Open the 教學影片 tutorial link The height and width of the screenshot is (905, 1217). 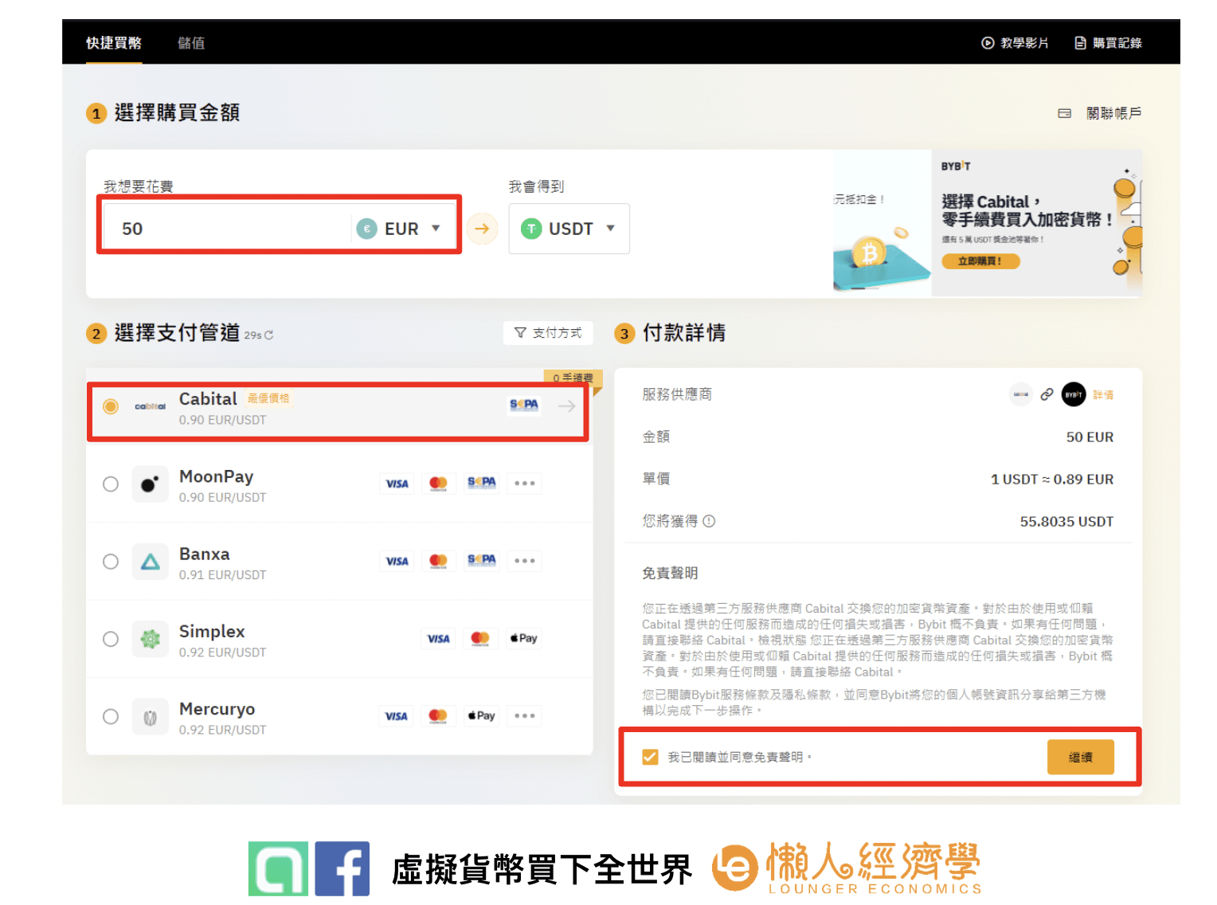pos(1015,43)
